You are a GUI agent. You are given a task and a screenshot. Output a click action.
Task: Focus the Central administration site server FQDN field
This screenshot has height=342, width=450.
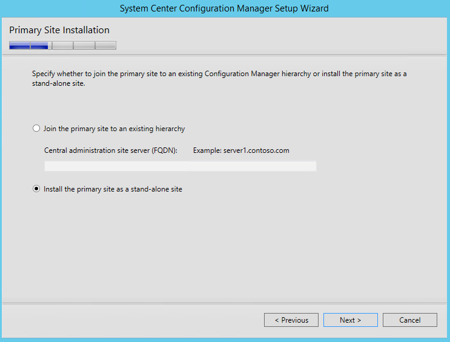[x=180, y=166]
